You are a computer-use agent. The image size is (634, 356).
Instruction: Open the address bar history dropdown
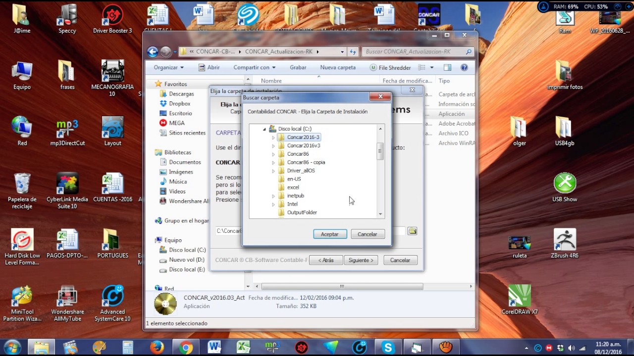coord(342,51)
